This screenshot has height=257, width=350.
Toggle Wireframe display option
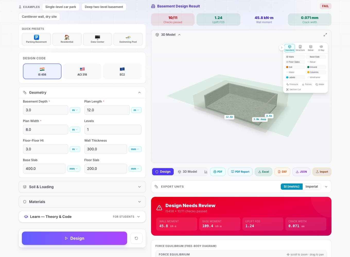point(316,77)
